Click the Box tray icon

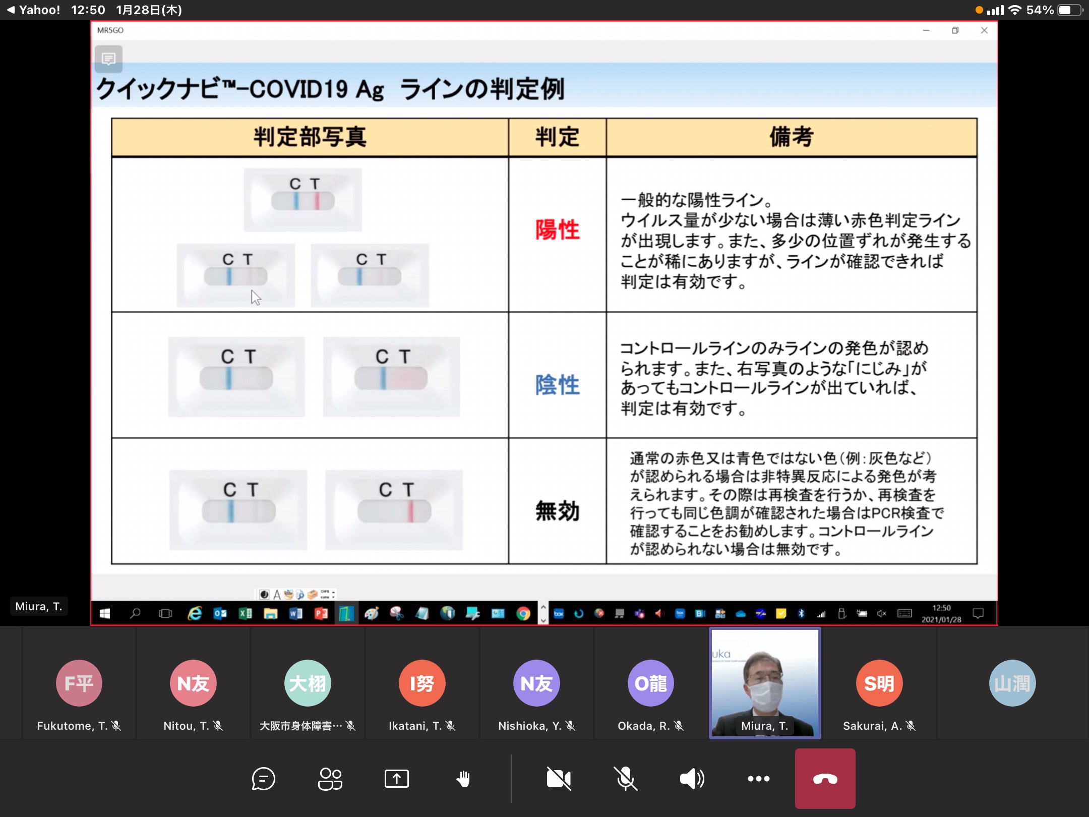pyautogui.click(x=559, y=614)
